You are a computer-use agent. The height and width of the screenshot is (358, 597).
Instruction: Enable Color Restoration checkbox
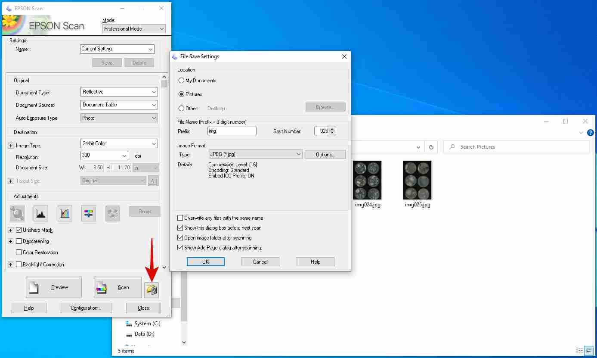(x=19, y=252)
